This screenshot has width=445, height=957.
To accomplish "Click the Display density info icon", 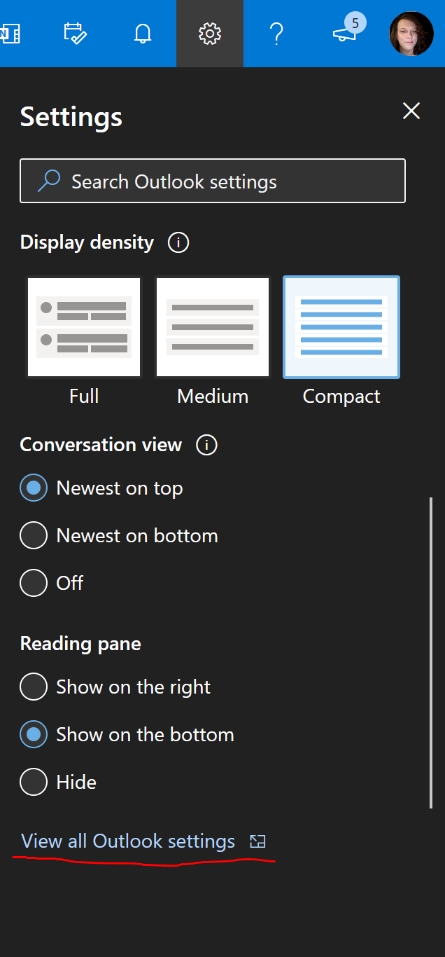I will tap(178, 243).
